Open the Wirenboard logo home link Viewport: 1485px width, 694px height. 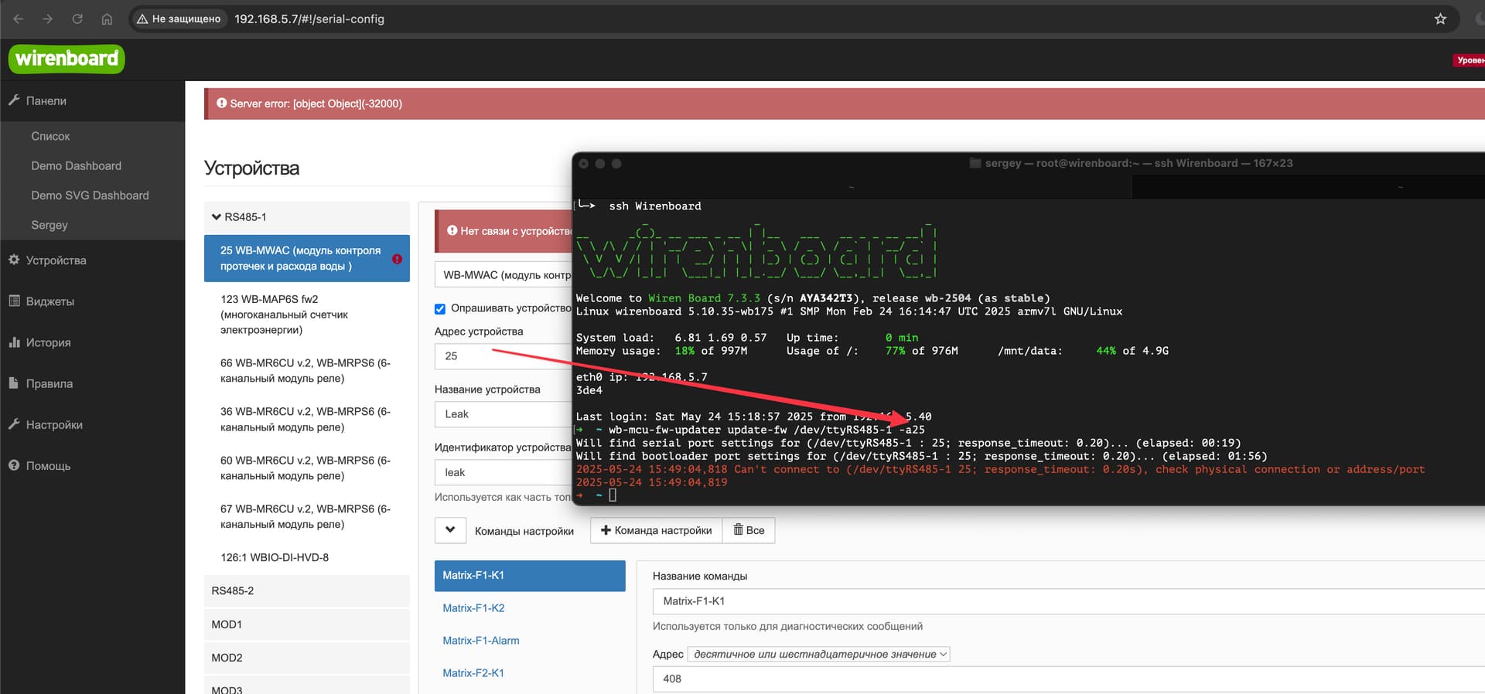click(67, 59)
